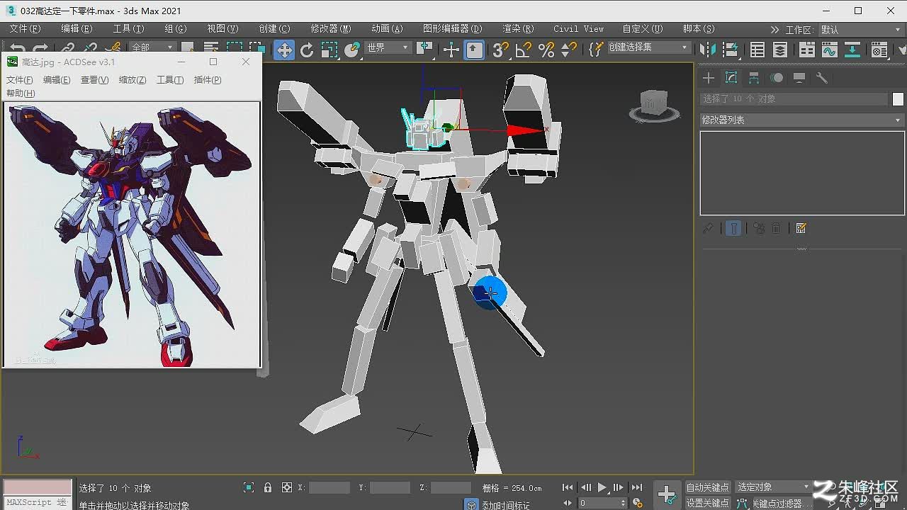Switch to the Modify command panel tab
907x510 pixels.
pyautogui.click(x=731, y=78)
